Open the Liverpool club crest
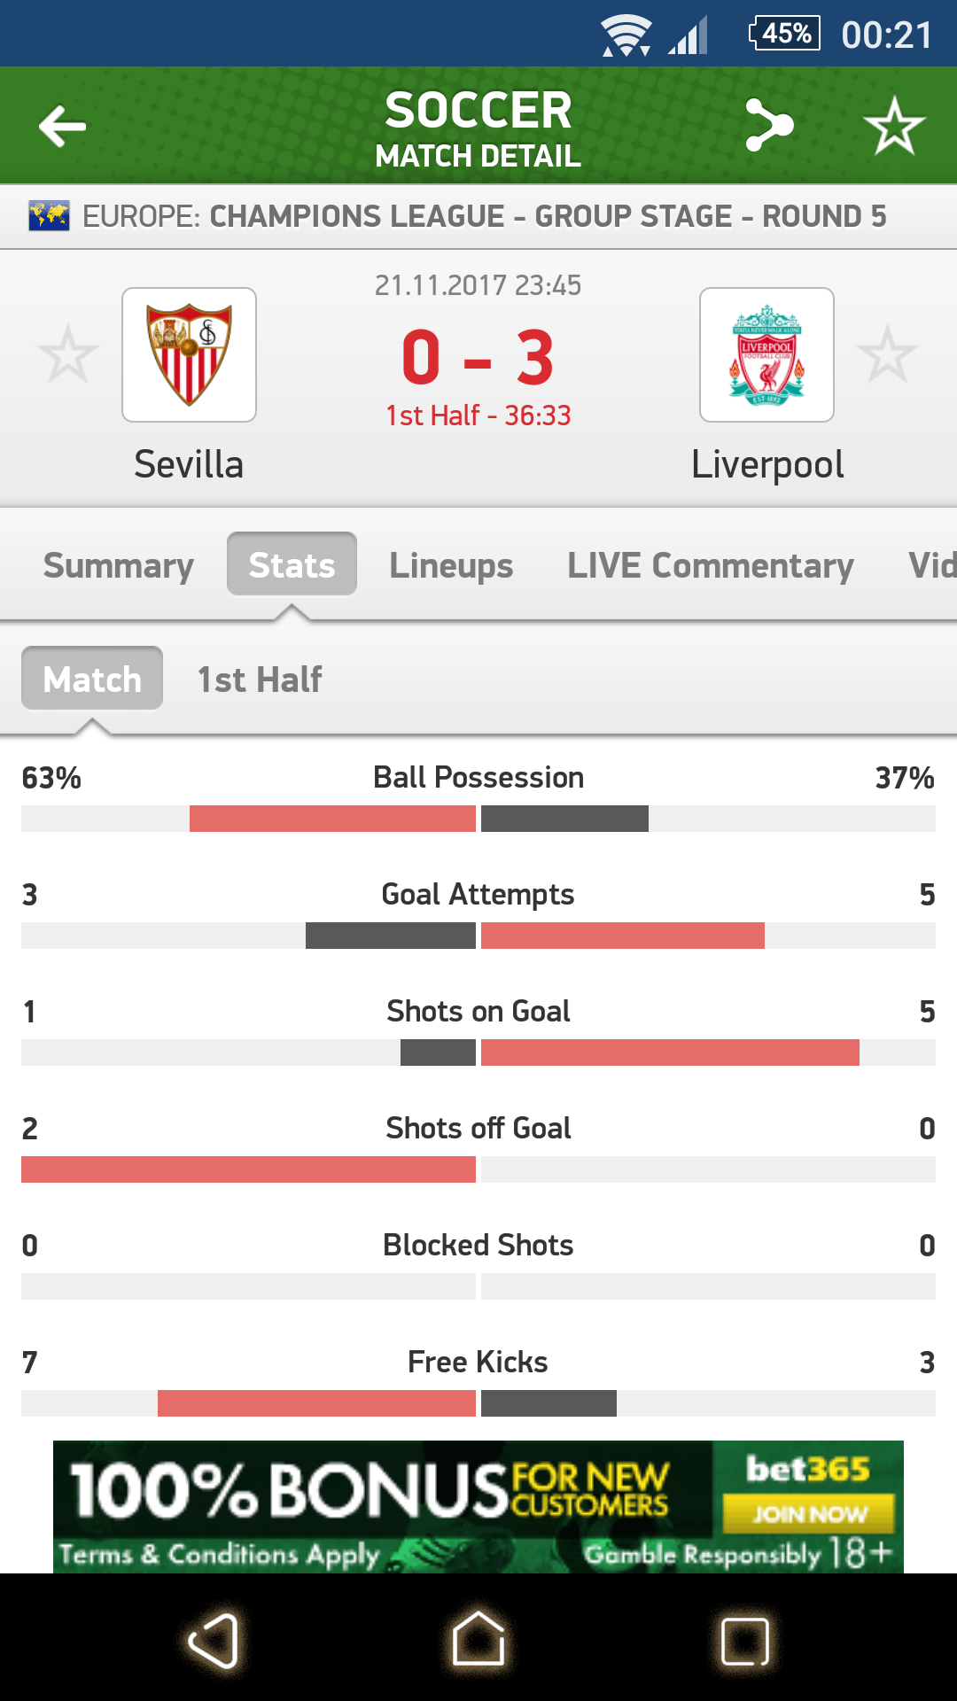Screen dimensions: 957x1701 tap(766, 354)
